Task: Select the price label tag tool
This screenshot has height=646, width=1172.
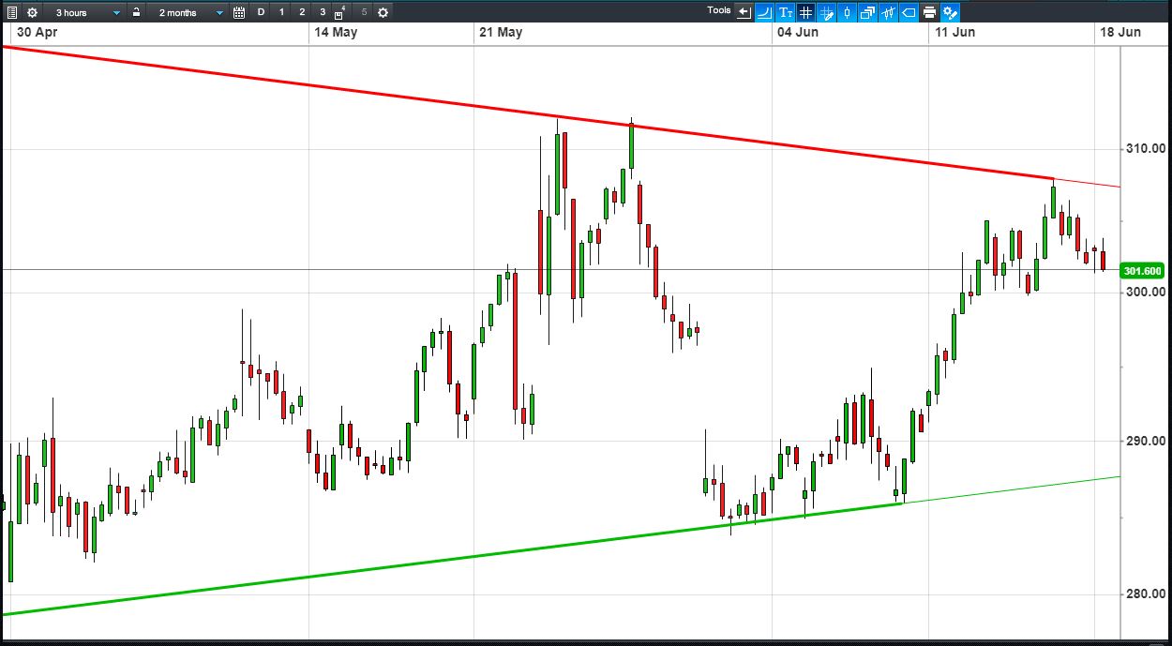Action: click(x=909, y=12)
